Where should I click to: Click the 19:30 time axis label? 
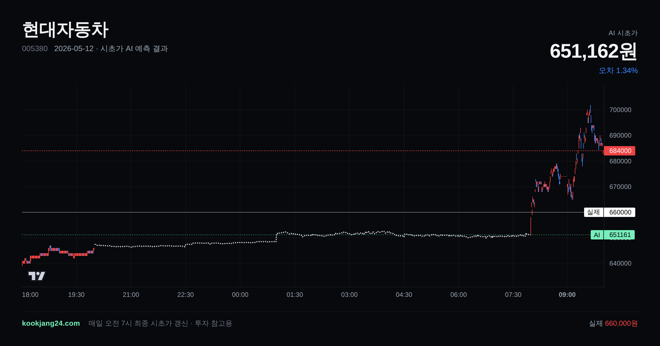76,295
